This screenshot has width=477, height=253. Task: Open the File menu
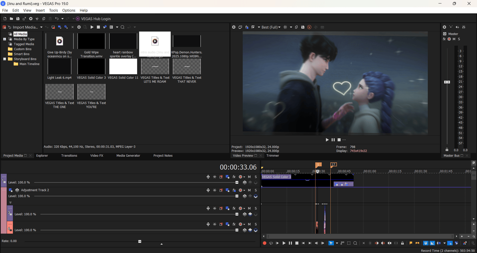(5, 10)
